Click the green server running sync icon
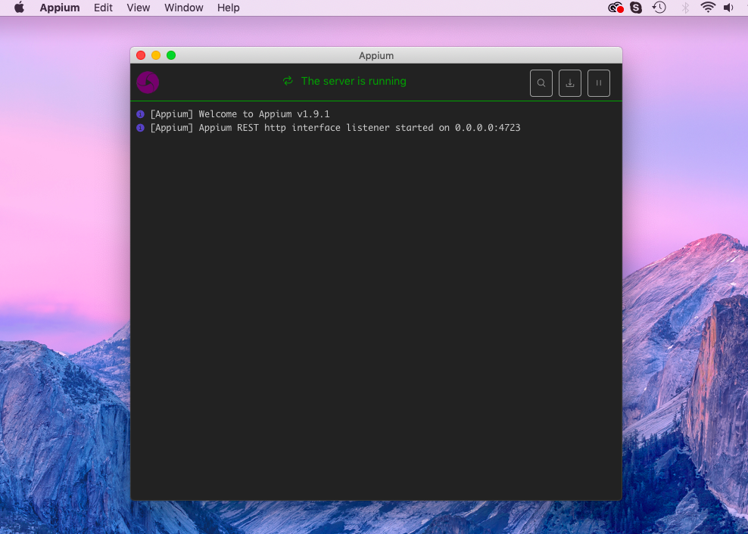The width and height of the screenshot is (748, 534). click(288, 81)
